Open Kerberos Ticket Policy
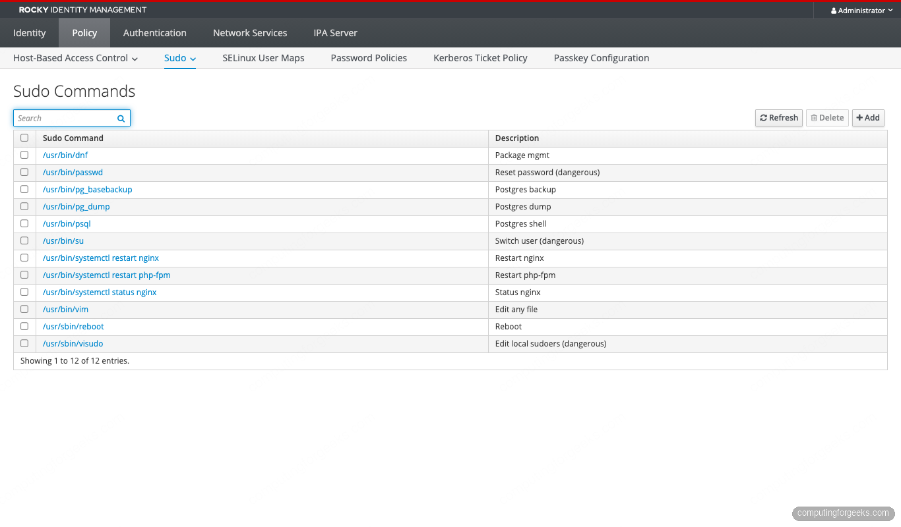This screenshot has width=901, height=527. 480,58
